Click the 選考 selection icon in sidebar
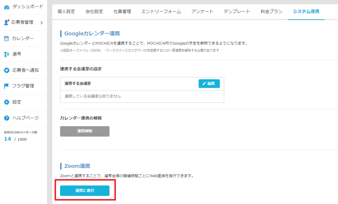The width and height of the screenshot is (338, 204). click(6, 54)
